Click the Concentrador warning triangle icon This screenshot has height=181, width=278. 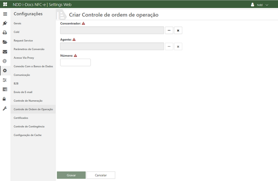pos(84,23)
